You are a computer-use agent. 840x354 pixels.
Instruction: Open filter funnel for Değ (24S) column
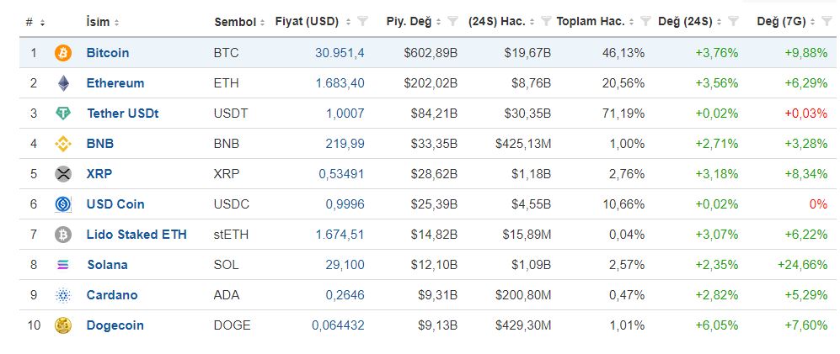coord(733,21)
